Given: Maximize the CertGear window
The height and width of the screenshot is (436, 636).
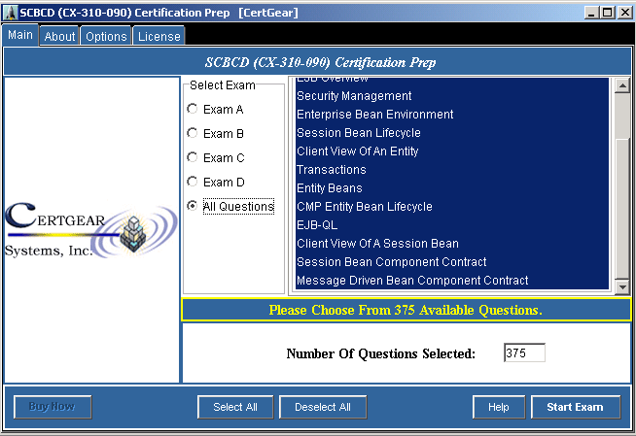Looking at the screenshot, I should point(607,13).
